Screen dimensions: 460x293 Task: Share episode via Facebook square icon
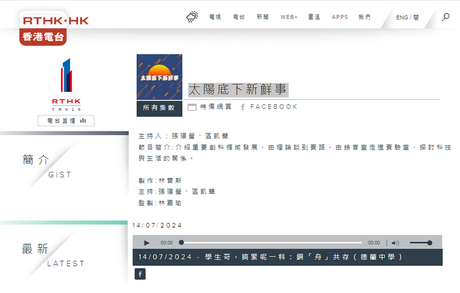click(x=140, y=274)
